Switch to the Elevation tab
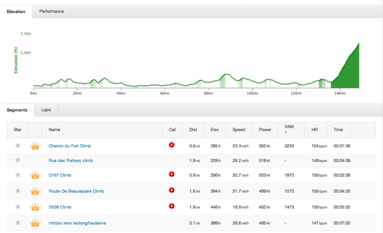 (x=16, y=12)
